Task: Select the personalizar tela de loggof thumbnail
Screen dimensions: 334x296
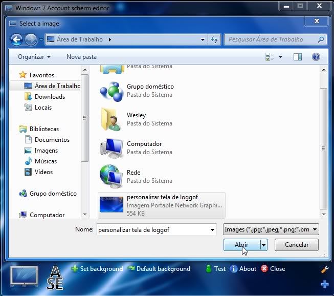Action: click(x=111, y=205)
